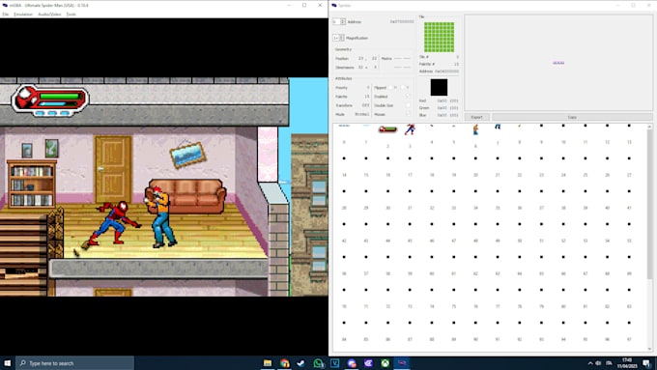Toggle the Flipped H radio button
This screenshot has width=657, height=370.
click(x=390, y=88)
